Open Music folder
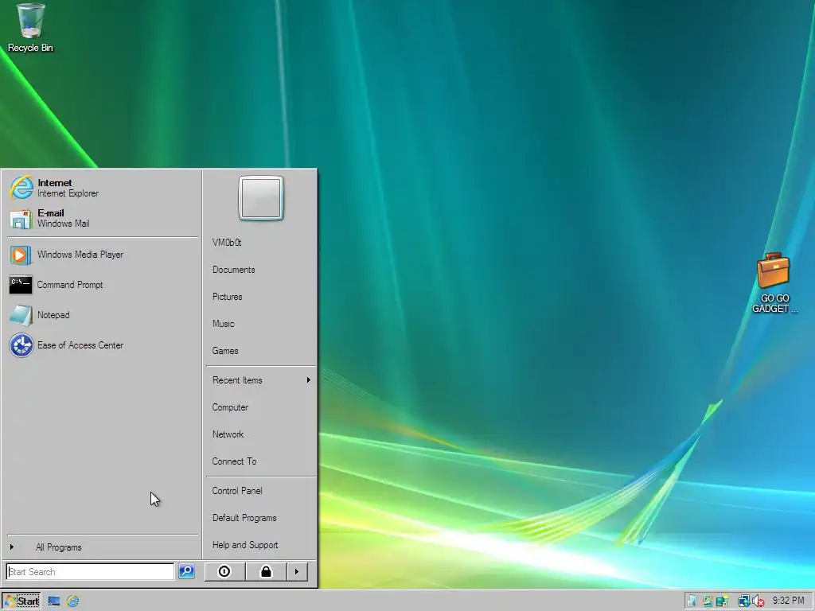 pos(260,324)
